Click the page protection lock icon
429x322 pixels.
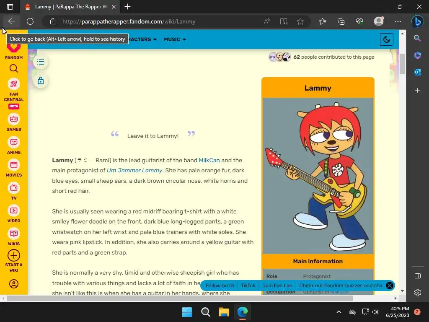tap(41, 81)
